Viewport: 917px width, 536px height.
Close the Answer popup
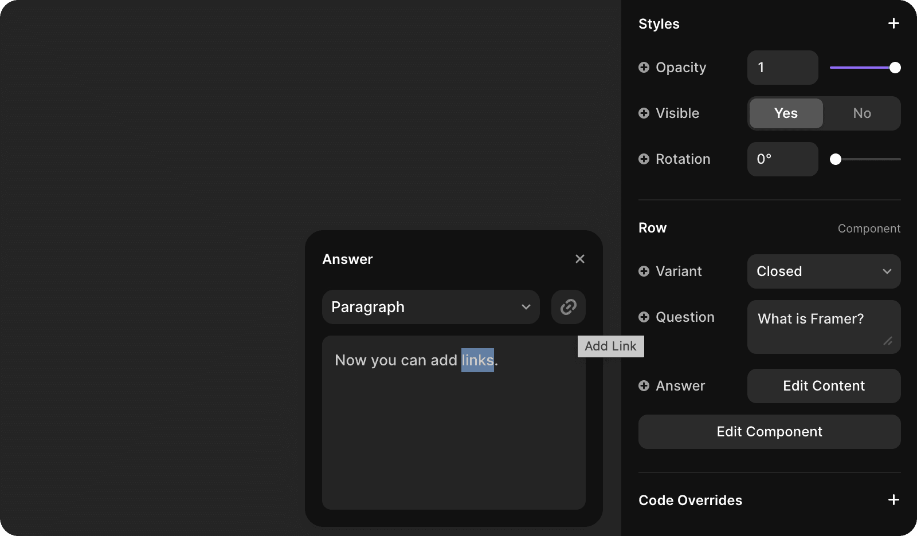tap(579, 259)
